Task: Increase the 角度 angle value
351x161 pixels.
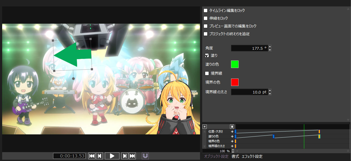Action: point(270,47)
